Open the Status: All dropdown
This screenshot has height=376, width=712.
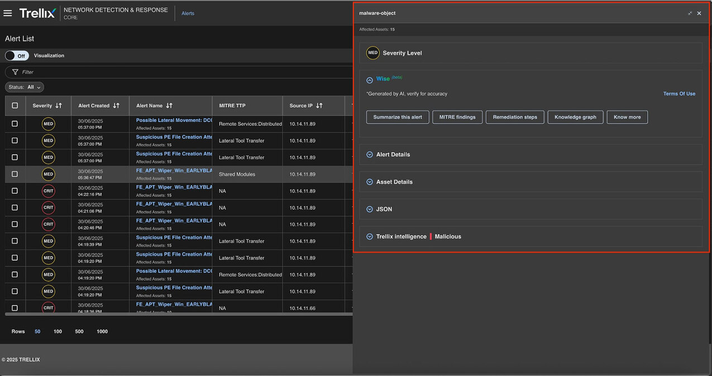tap(25, 87)
